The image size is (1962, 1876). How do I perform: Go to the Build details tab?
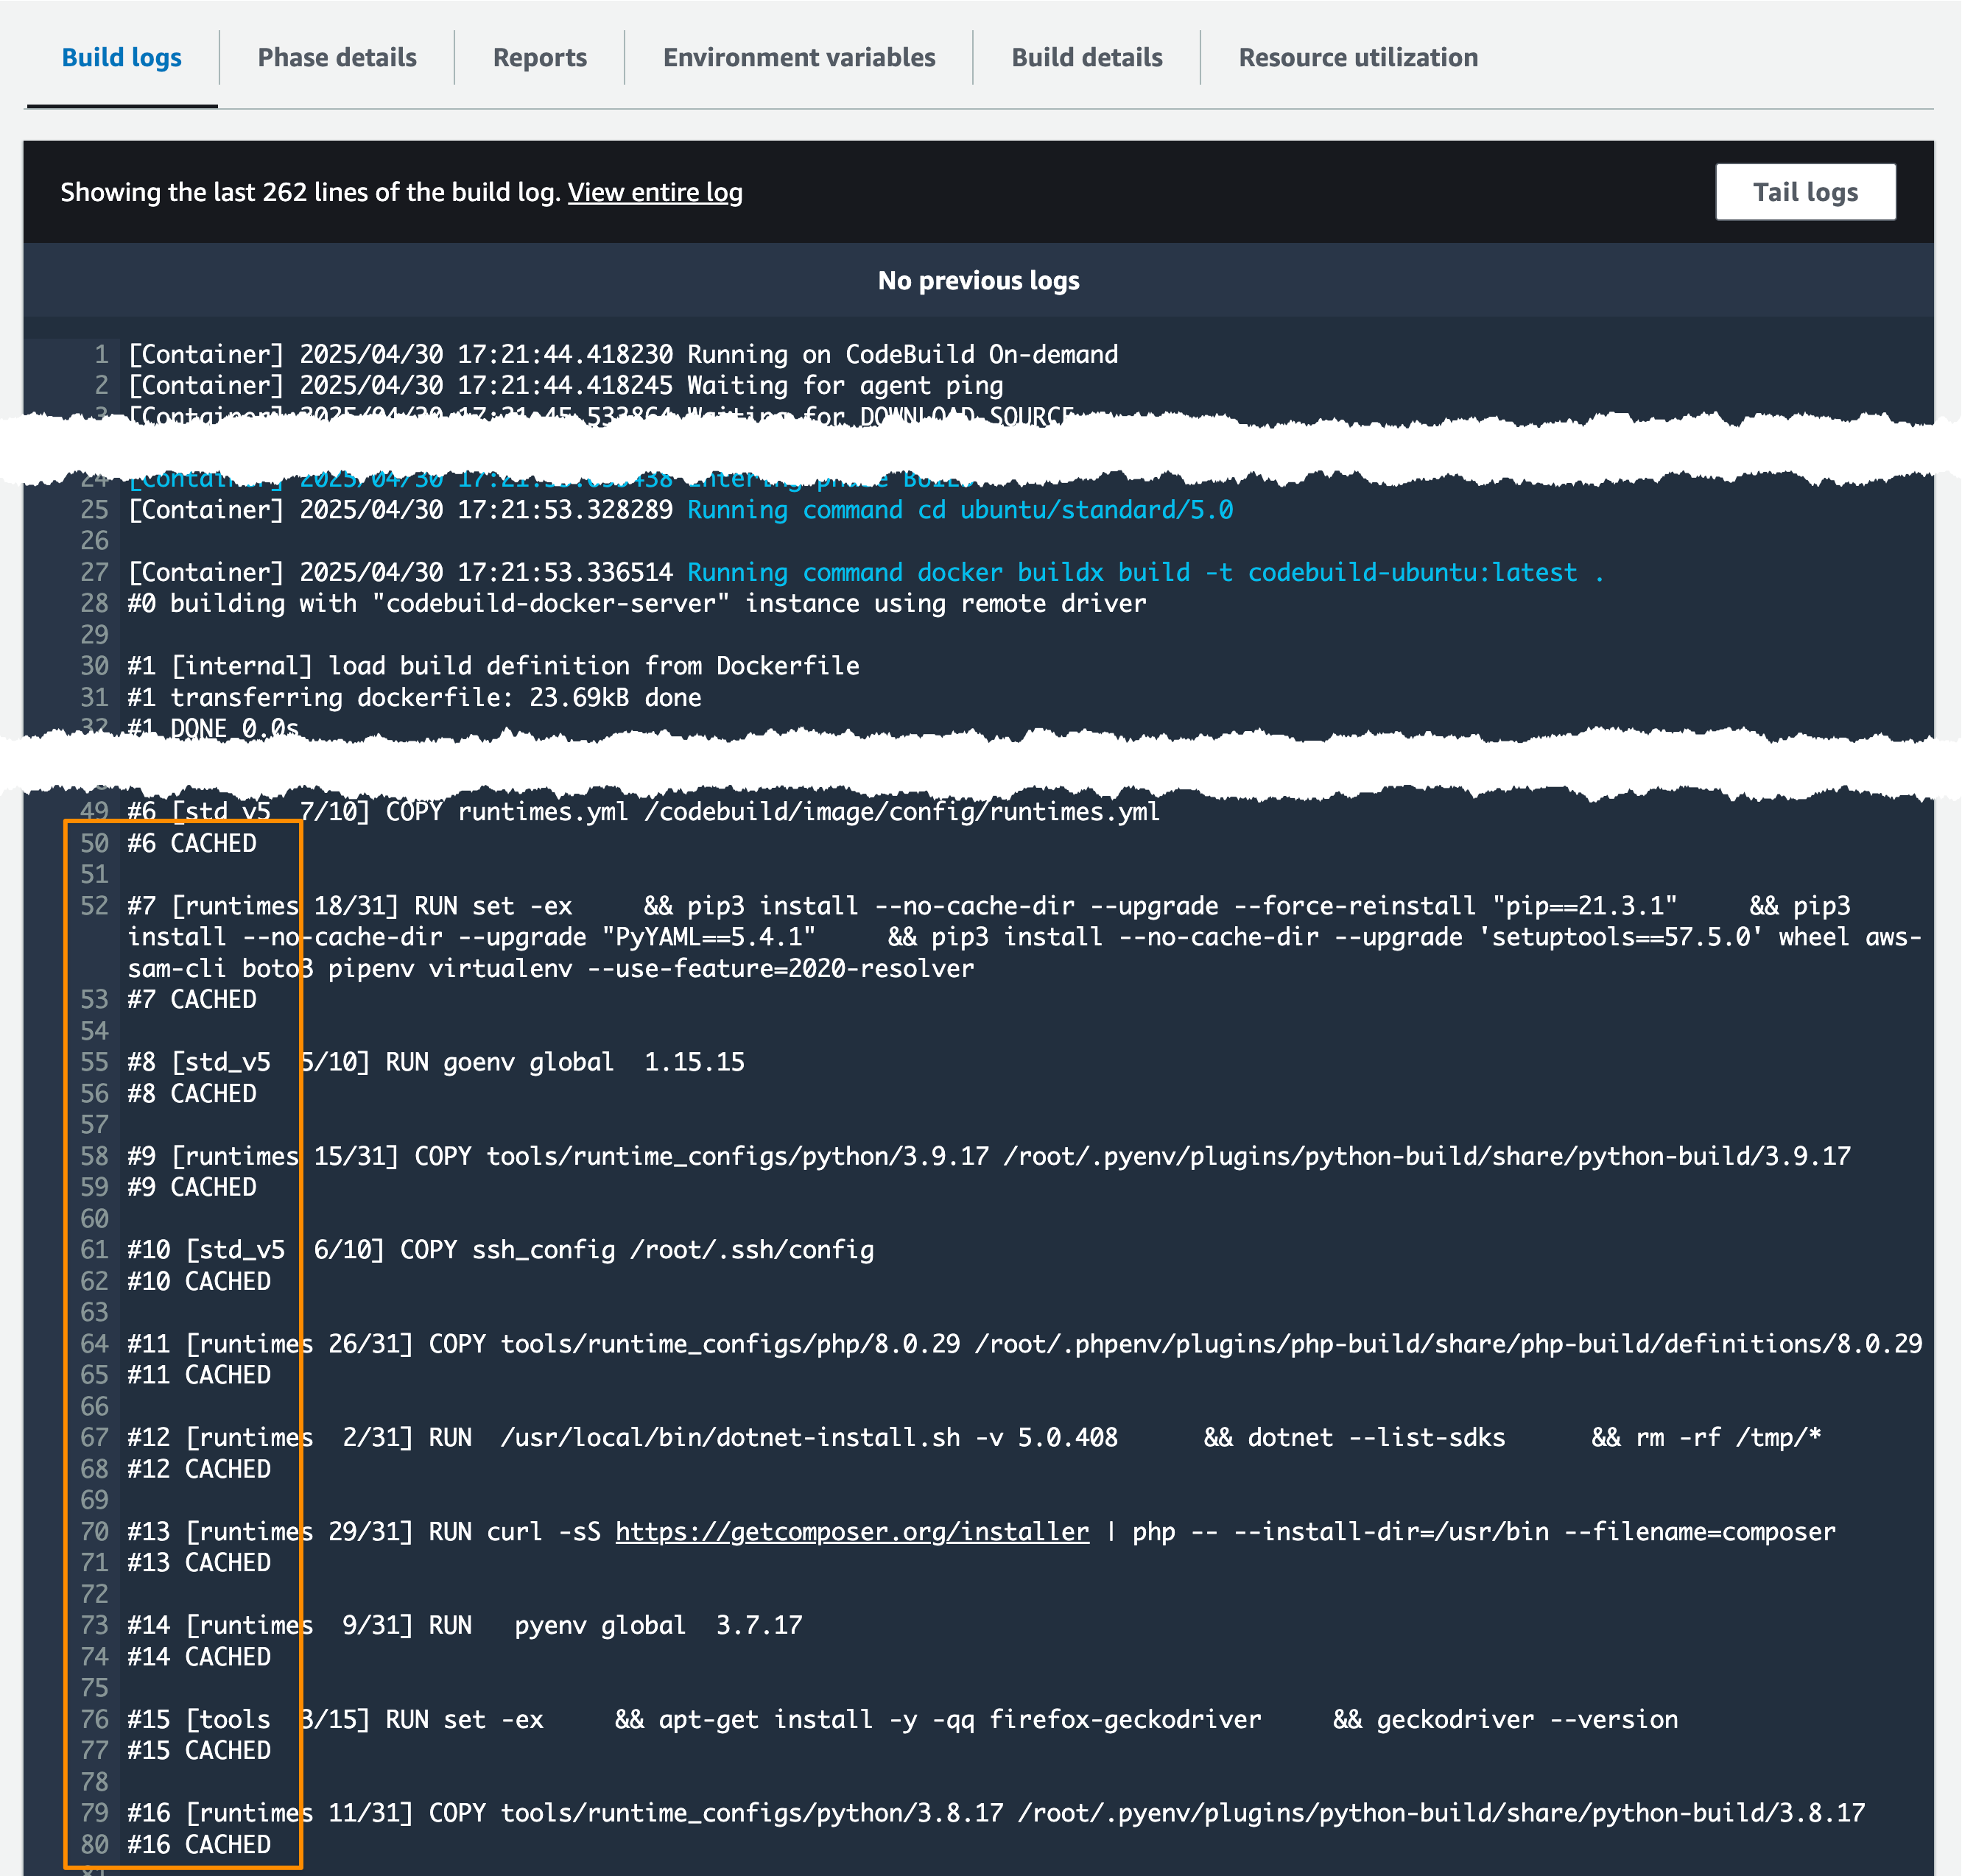click(x=1086, y=58)
